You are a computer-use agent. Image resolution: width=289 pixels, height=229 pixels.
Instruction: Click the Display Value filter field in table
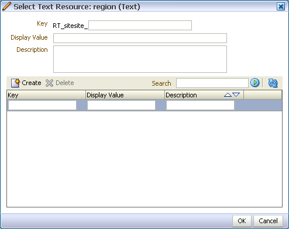tap(121, 105)
